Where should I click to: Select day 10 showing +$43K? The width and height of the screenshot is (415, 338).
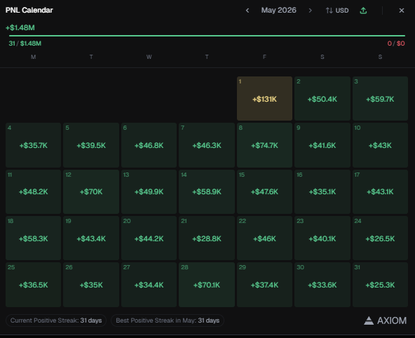[x=380, y=144]
